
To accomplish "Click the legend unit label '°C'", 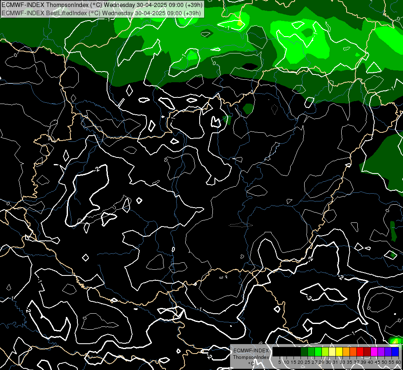I will pos(251,363).
